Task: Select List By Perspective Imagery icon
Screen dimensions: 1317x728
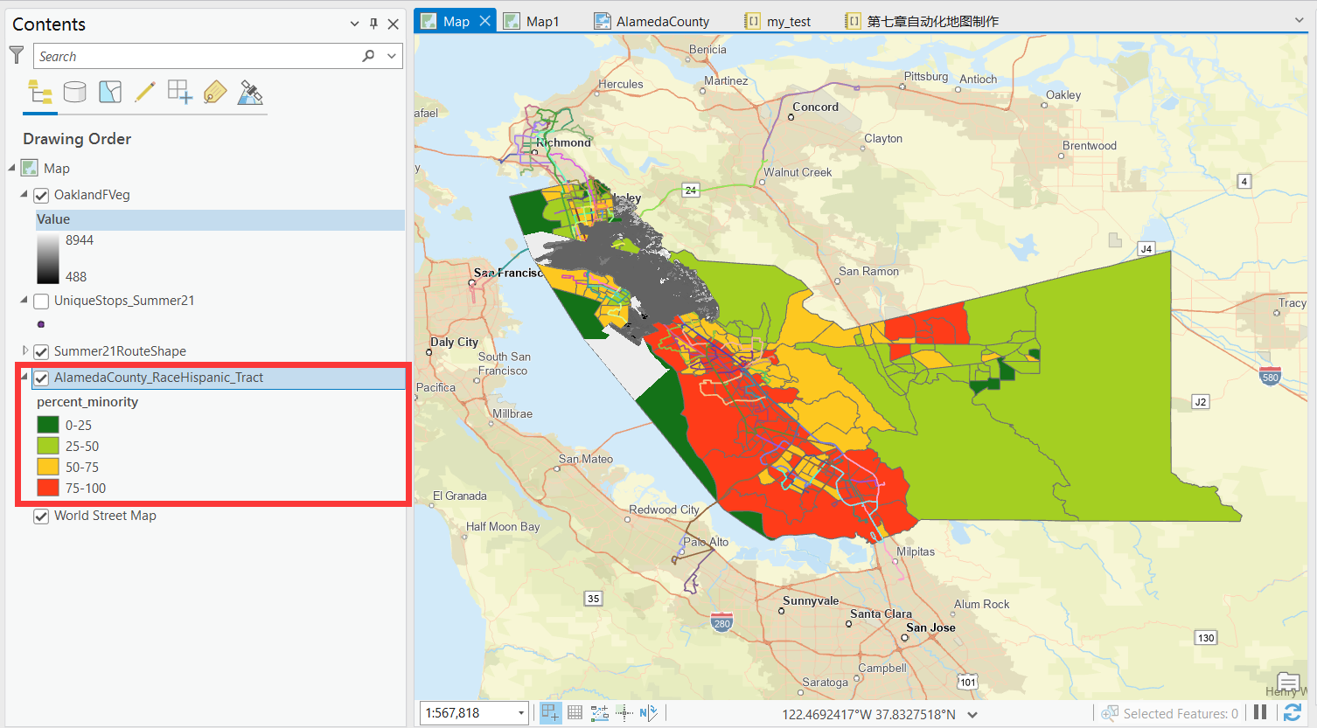Action: coord(251,92)
